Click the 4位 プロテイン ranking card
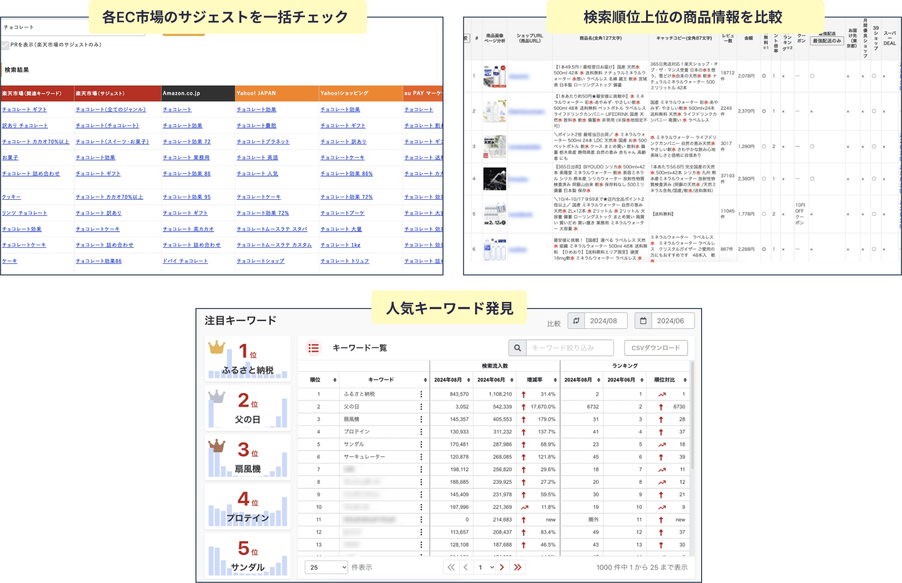 [x=248, y=507]
